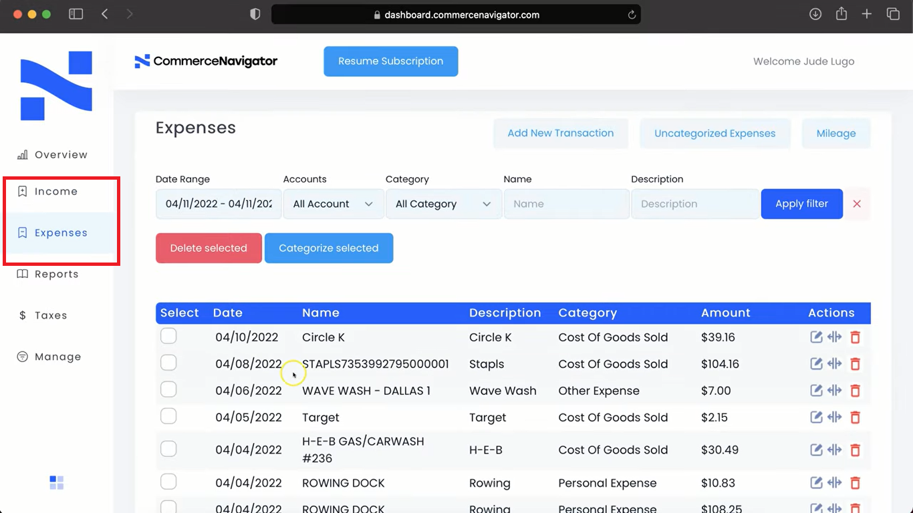Click the Safari page reload icon
Screen dimensions: 913x513
[x=632, y=15]
